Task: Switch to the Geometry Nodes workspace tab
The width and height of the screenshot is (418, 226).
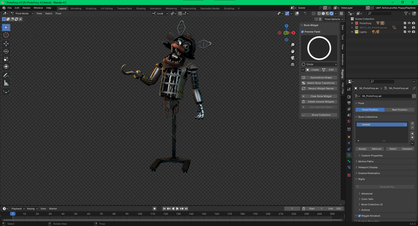Action: click(x=210, y=9)
